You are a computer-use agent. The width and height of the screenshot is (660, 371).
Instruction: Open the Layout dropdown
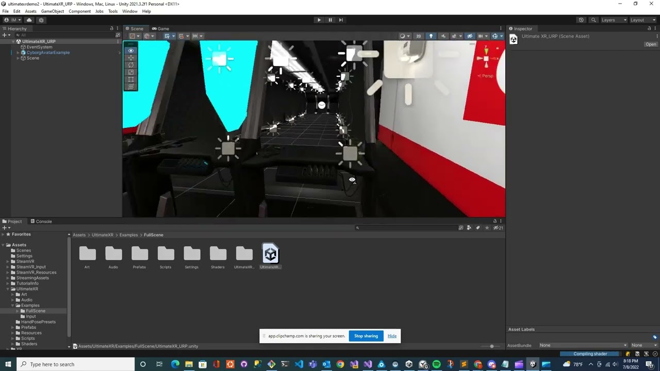(x=643, y=20)
